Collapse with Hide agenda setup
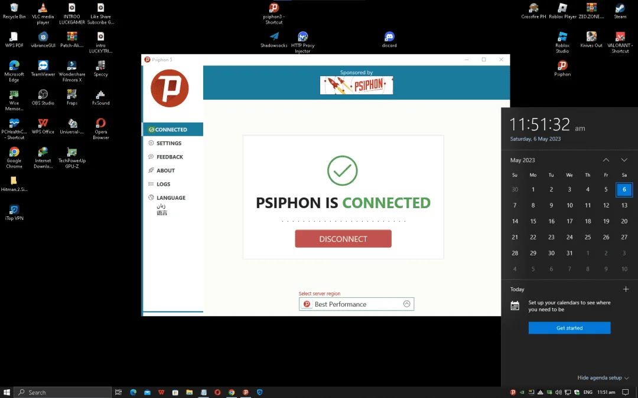This screenshot has width=638, height=398. pyautogui.click(x=603, y=378)
